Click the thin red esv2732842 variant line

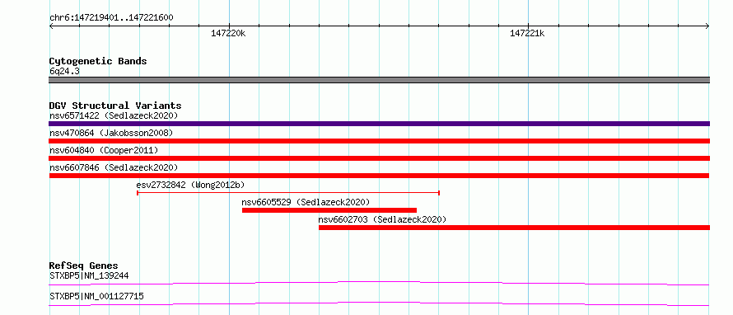tap(288, 193)
